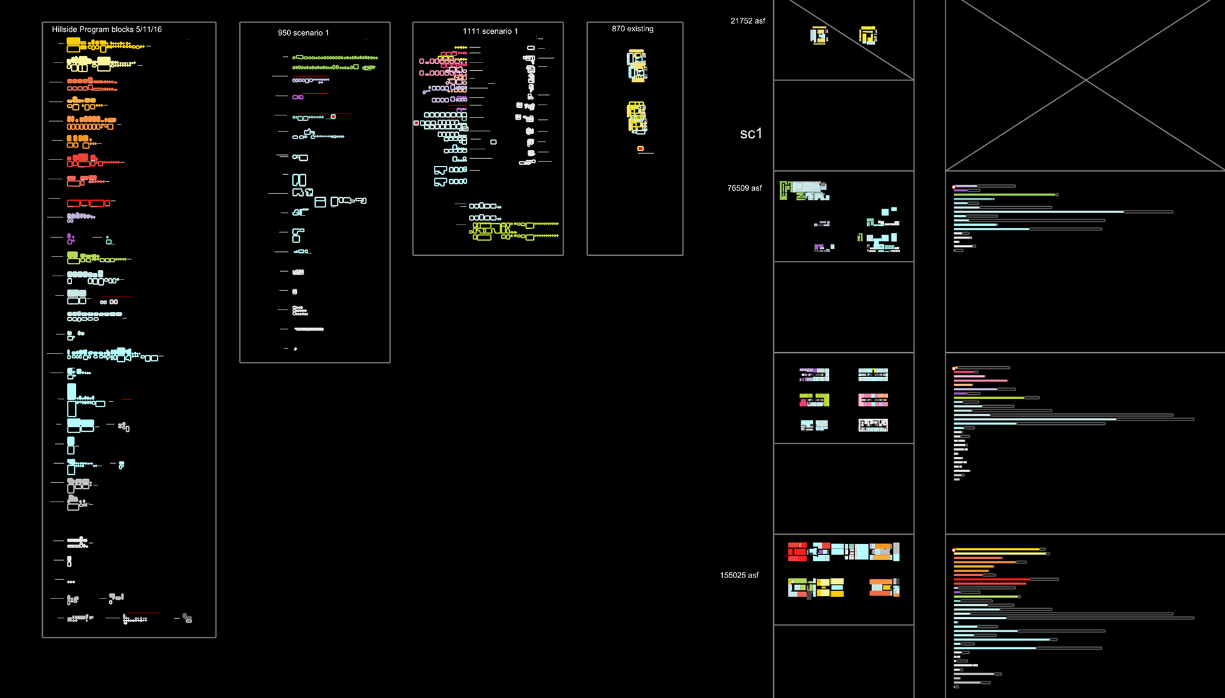1225x698 pixels.
Task: Select yellow-green block cluster in 1111 scenario
Action: point(514,230)
